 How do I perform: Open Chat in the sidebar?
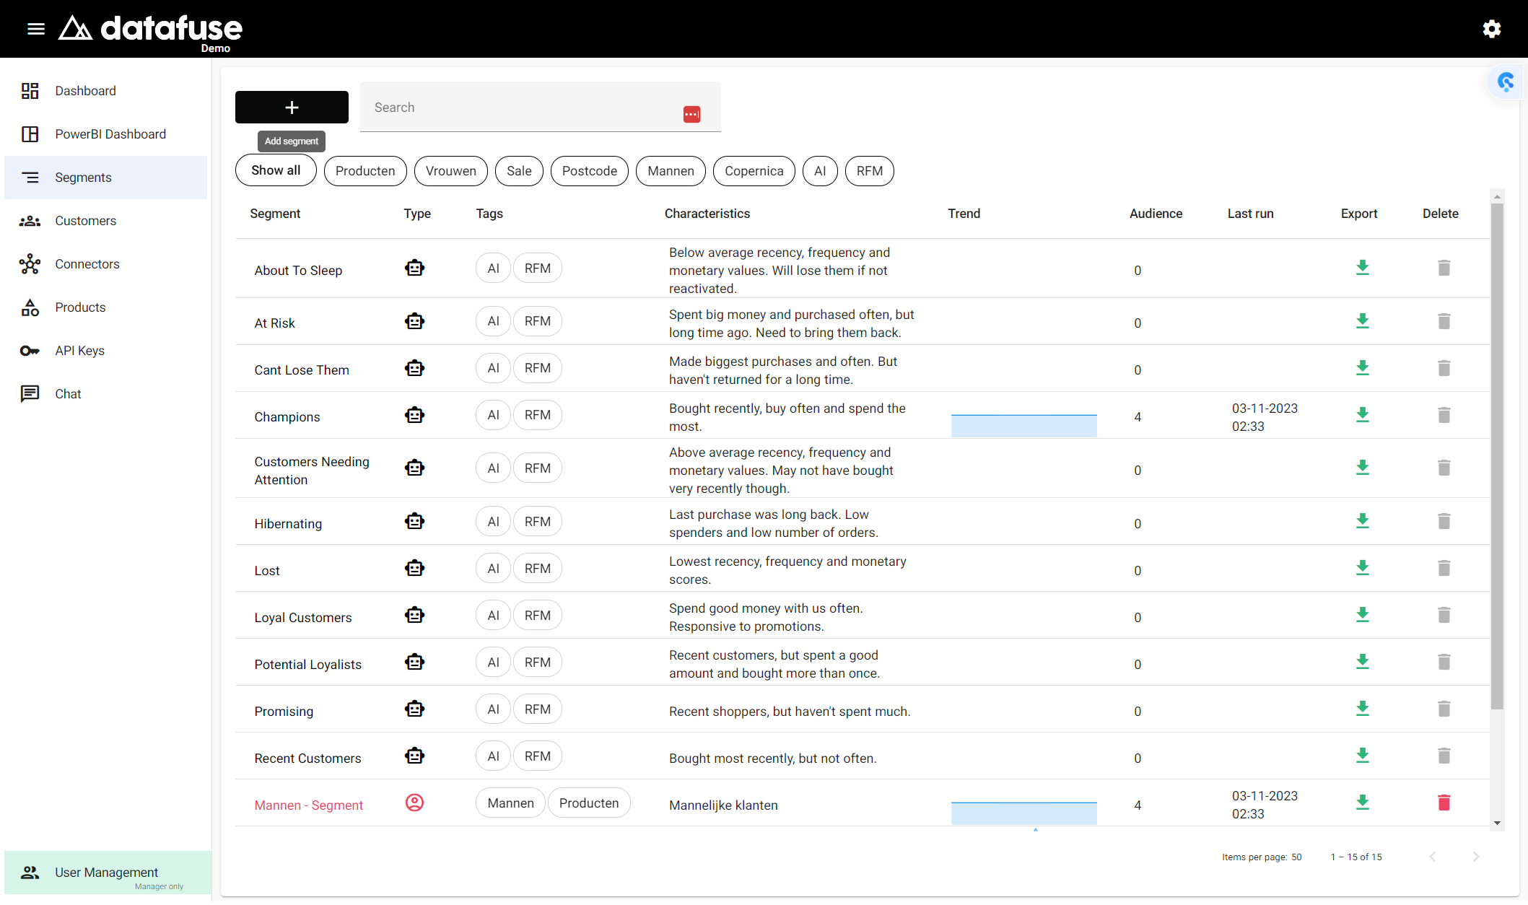(105, 394)
